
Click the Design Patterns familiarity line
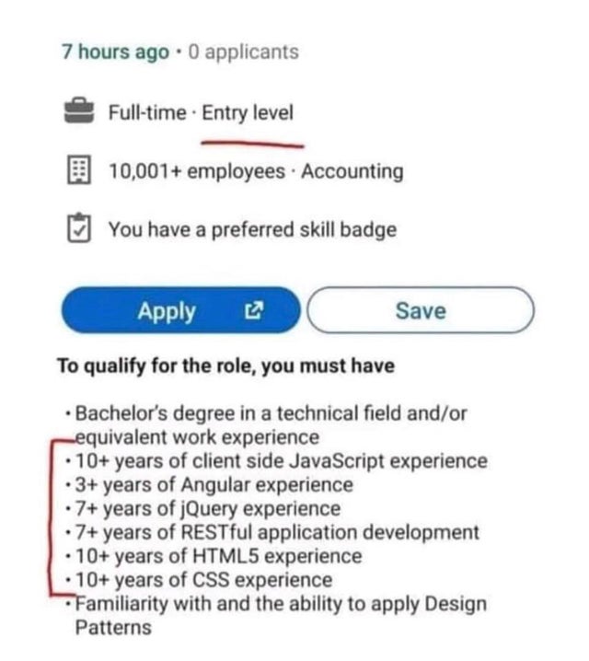276,616
